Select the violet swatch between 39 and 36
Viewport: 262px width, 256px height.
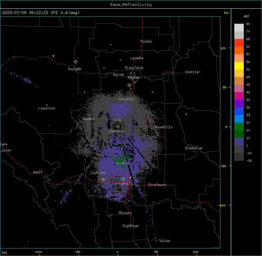(x=239, y=103)
